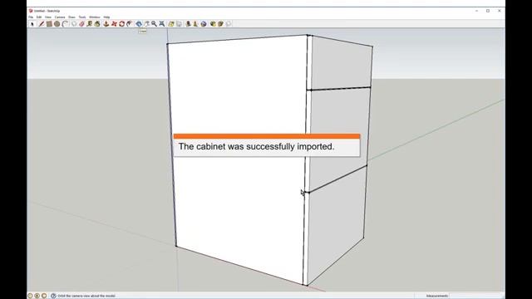Select the Tape Measure tool
The image size is (532, 299).
pos(90,24)
